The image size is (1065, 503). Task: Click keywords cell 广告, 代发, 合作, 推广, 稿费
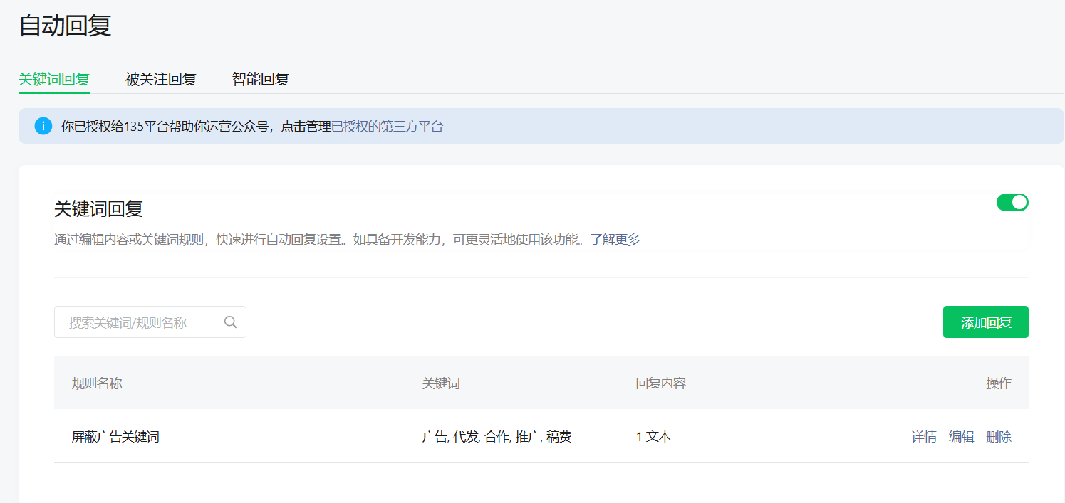[497, 437]
